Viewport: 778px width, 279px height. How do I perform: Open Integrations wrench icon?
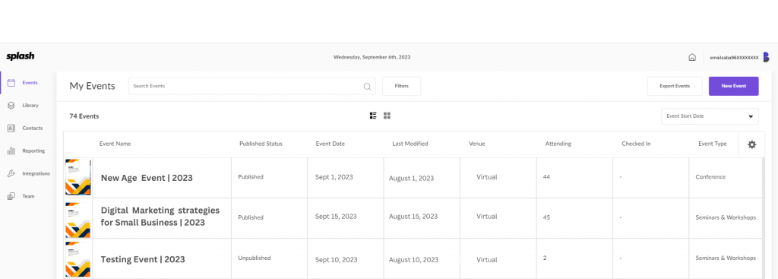coord(11,174)
